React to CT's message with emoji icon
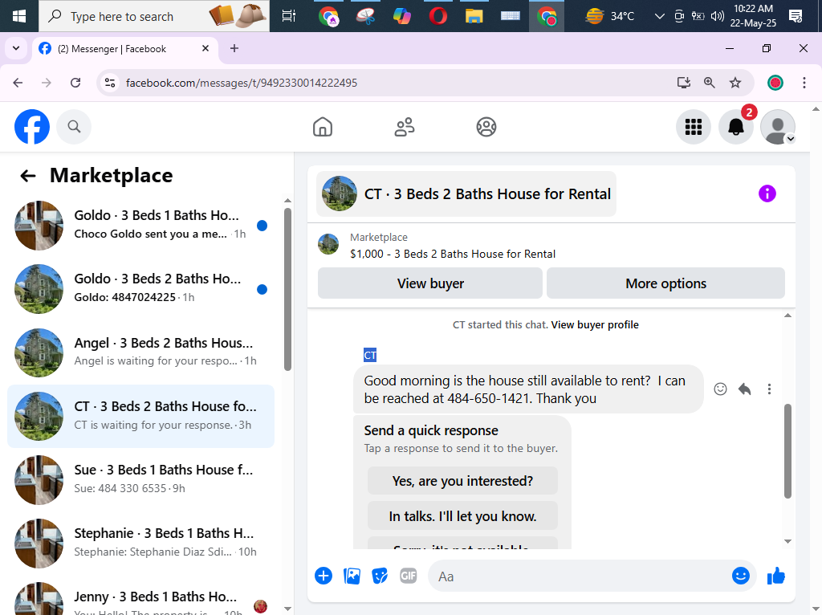The image size is (822, 615). (x=720, y=389)
